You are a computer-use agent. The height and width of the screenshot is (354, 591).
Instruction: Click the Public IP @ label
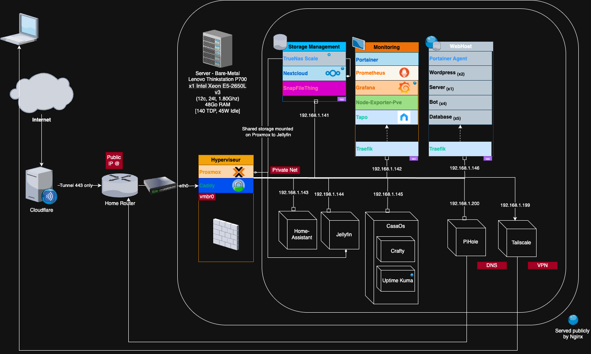[x=114, y=160]
